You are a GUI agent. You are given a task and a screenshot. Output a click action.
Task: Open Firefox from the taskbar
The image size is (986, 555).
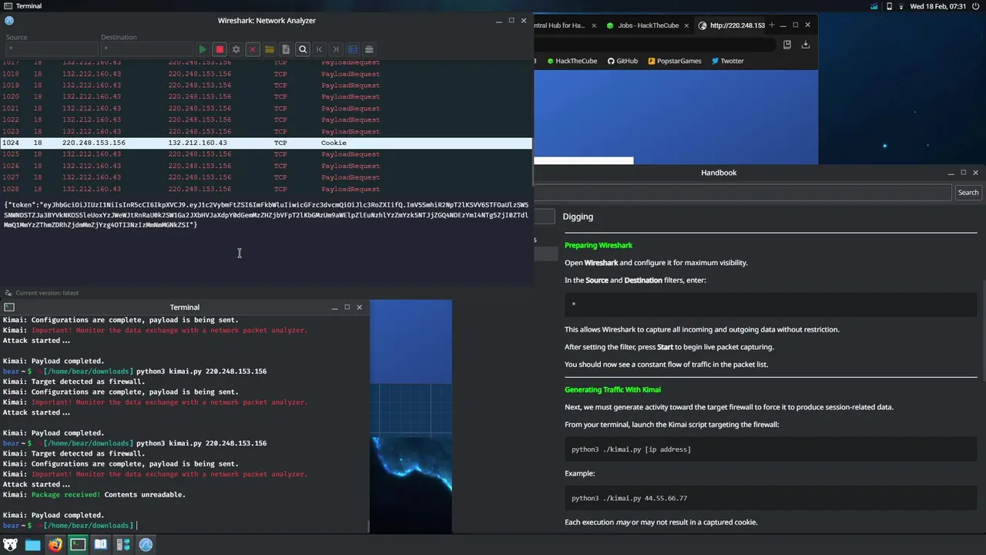(x=55, y=545)
